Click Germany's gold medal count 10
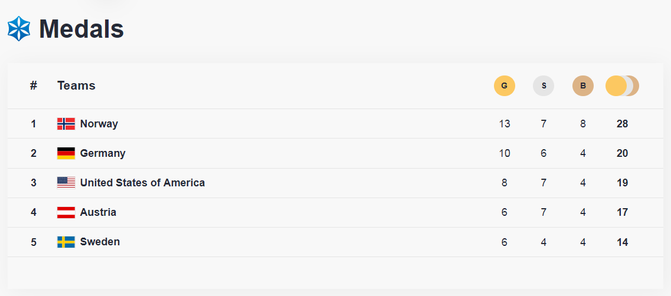Screen dimensions: 671x296 pyautogui.click(x=504, y=153)
